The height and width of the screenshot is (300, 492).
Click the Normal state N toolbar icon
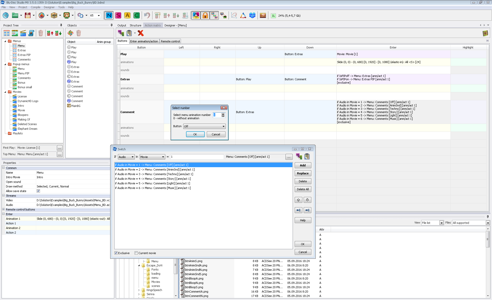click(x=109, y=16)
